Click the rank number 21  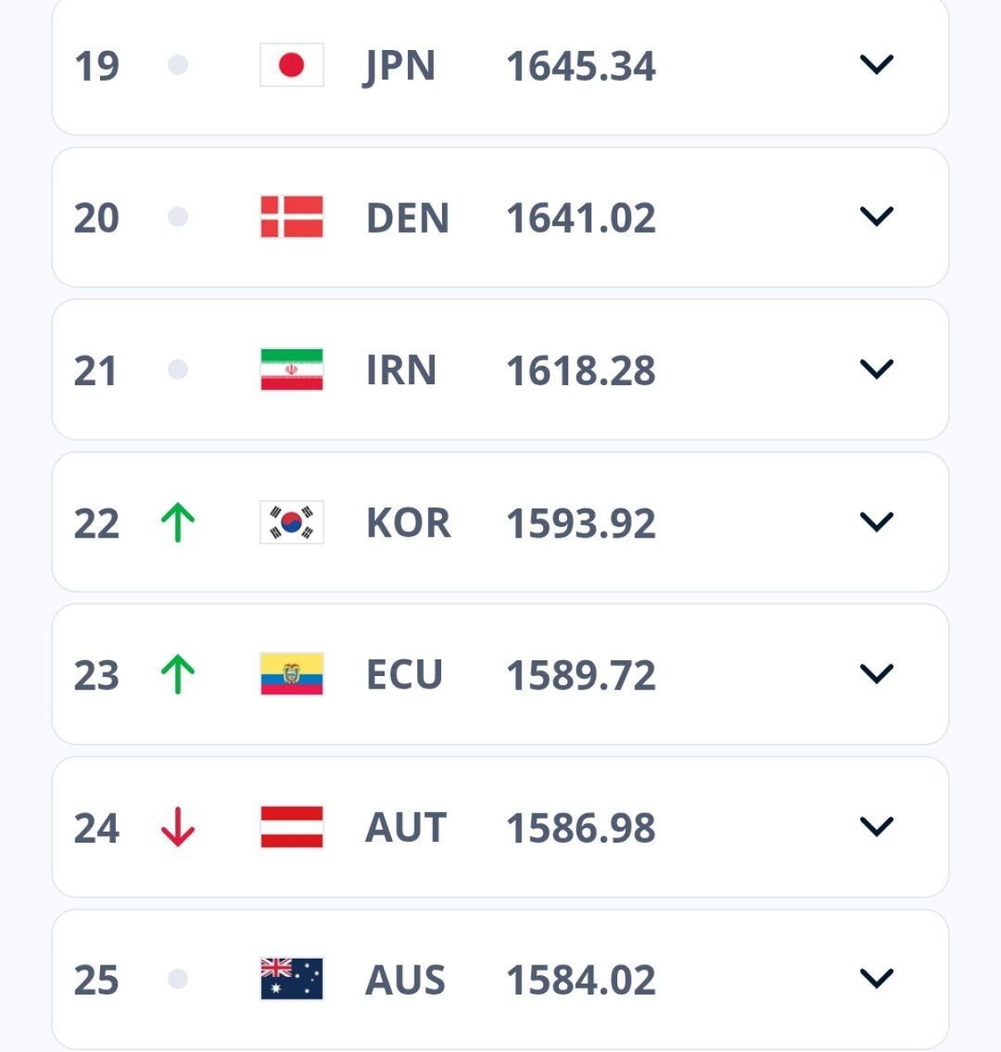(x=95, y=371)
